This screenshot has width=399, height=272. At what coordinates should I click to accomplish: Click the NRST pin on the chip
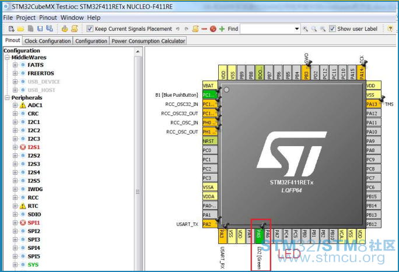[x=210, y=141]
